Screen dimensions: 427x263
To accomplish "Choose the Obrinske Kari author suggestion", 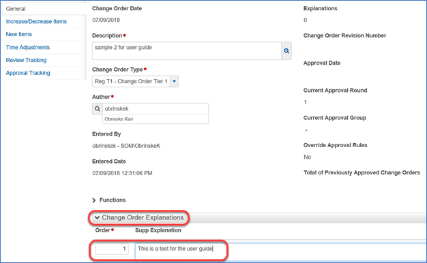I will pyautogui.click(x=156, y=119).
